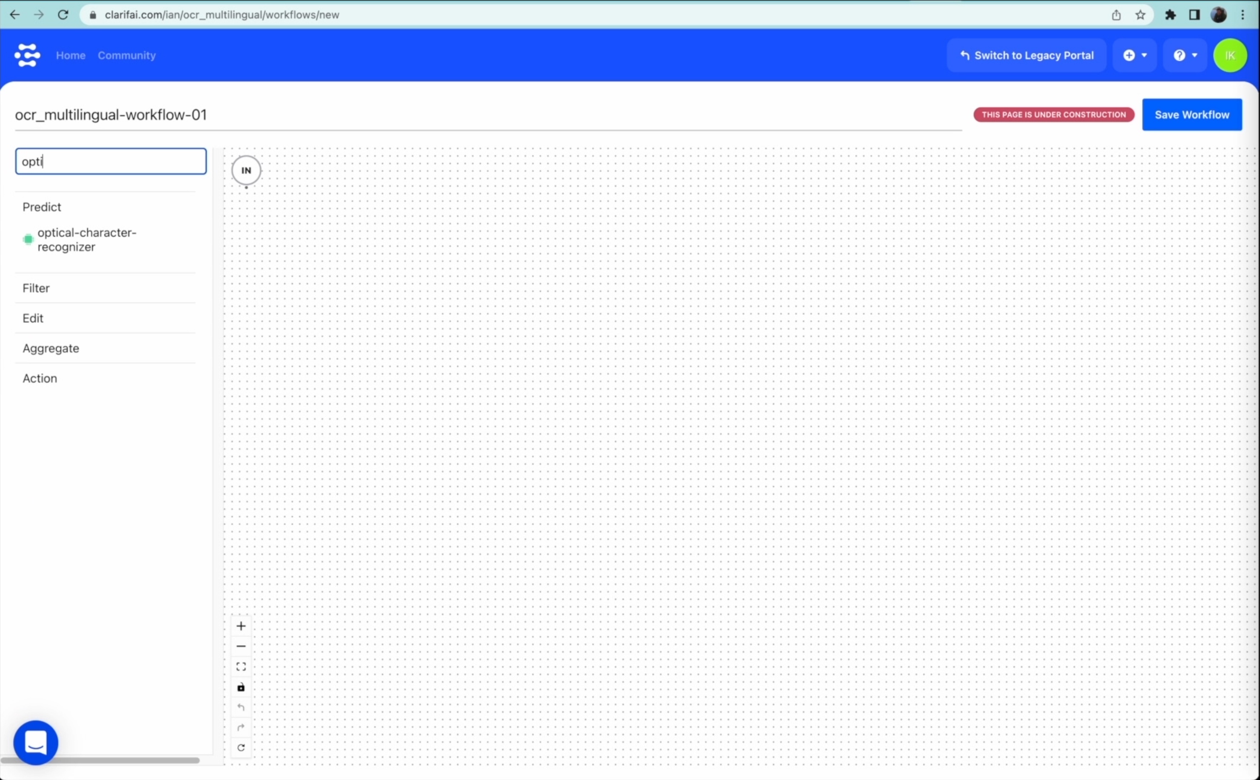Select the optical-character-recognizer model item
Screen dimensions: 1260x780
click(86, 239)
